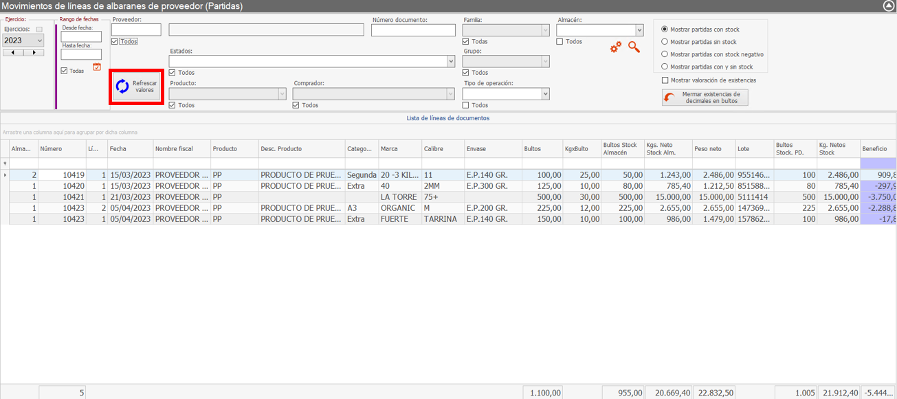The image size is (897, 399).
Task: Click the FUERTE marca cell
Action: [x=400, y=219]
